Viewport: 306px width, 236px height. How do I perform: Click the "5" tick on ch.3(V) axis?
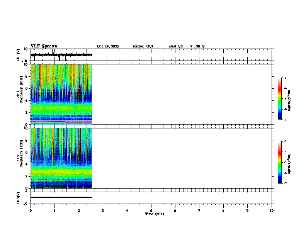point(27,192)
